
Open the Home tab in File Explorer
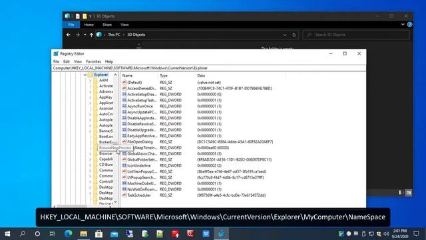89,25
